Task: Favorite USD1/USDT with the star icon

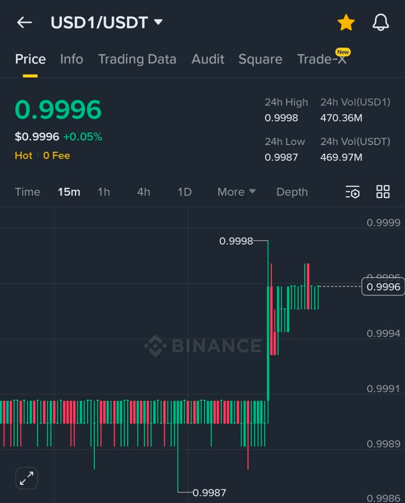Action: pyautogui.click(x=346, y=22)
